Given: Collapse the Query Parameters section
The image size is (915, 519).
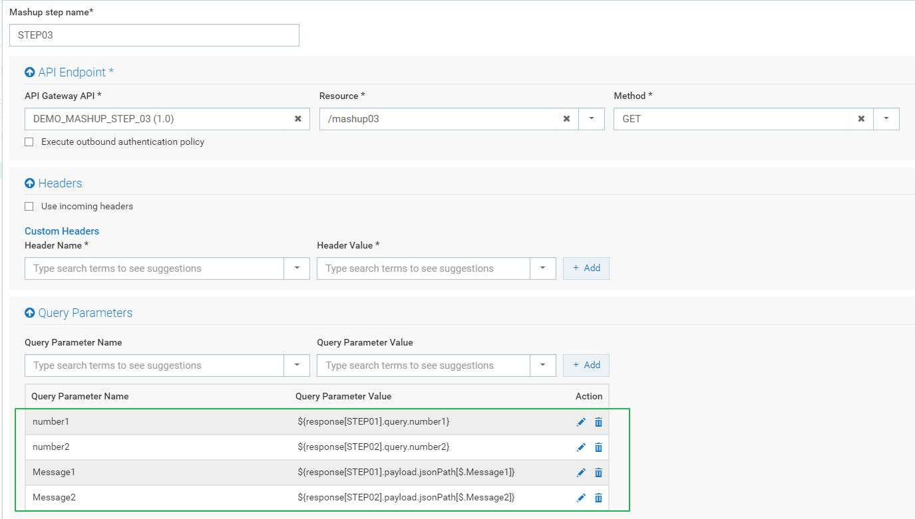Looking at the screenshot, I should [x=29, y=313].
